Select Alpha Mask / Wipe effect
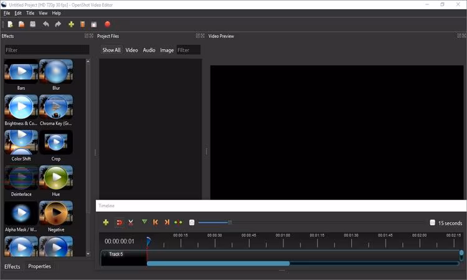Image resolution: width=467 pixels, height=280 pixels. (21, 217)
